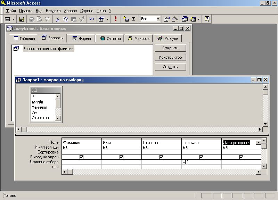The image size is (278, 200).
Task: Open the Вставка menu
Action: 53,11
